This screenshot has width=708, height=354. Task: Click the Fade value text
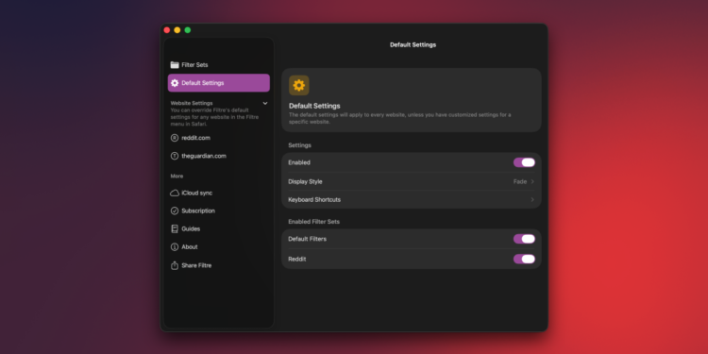(520, 181)
